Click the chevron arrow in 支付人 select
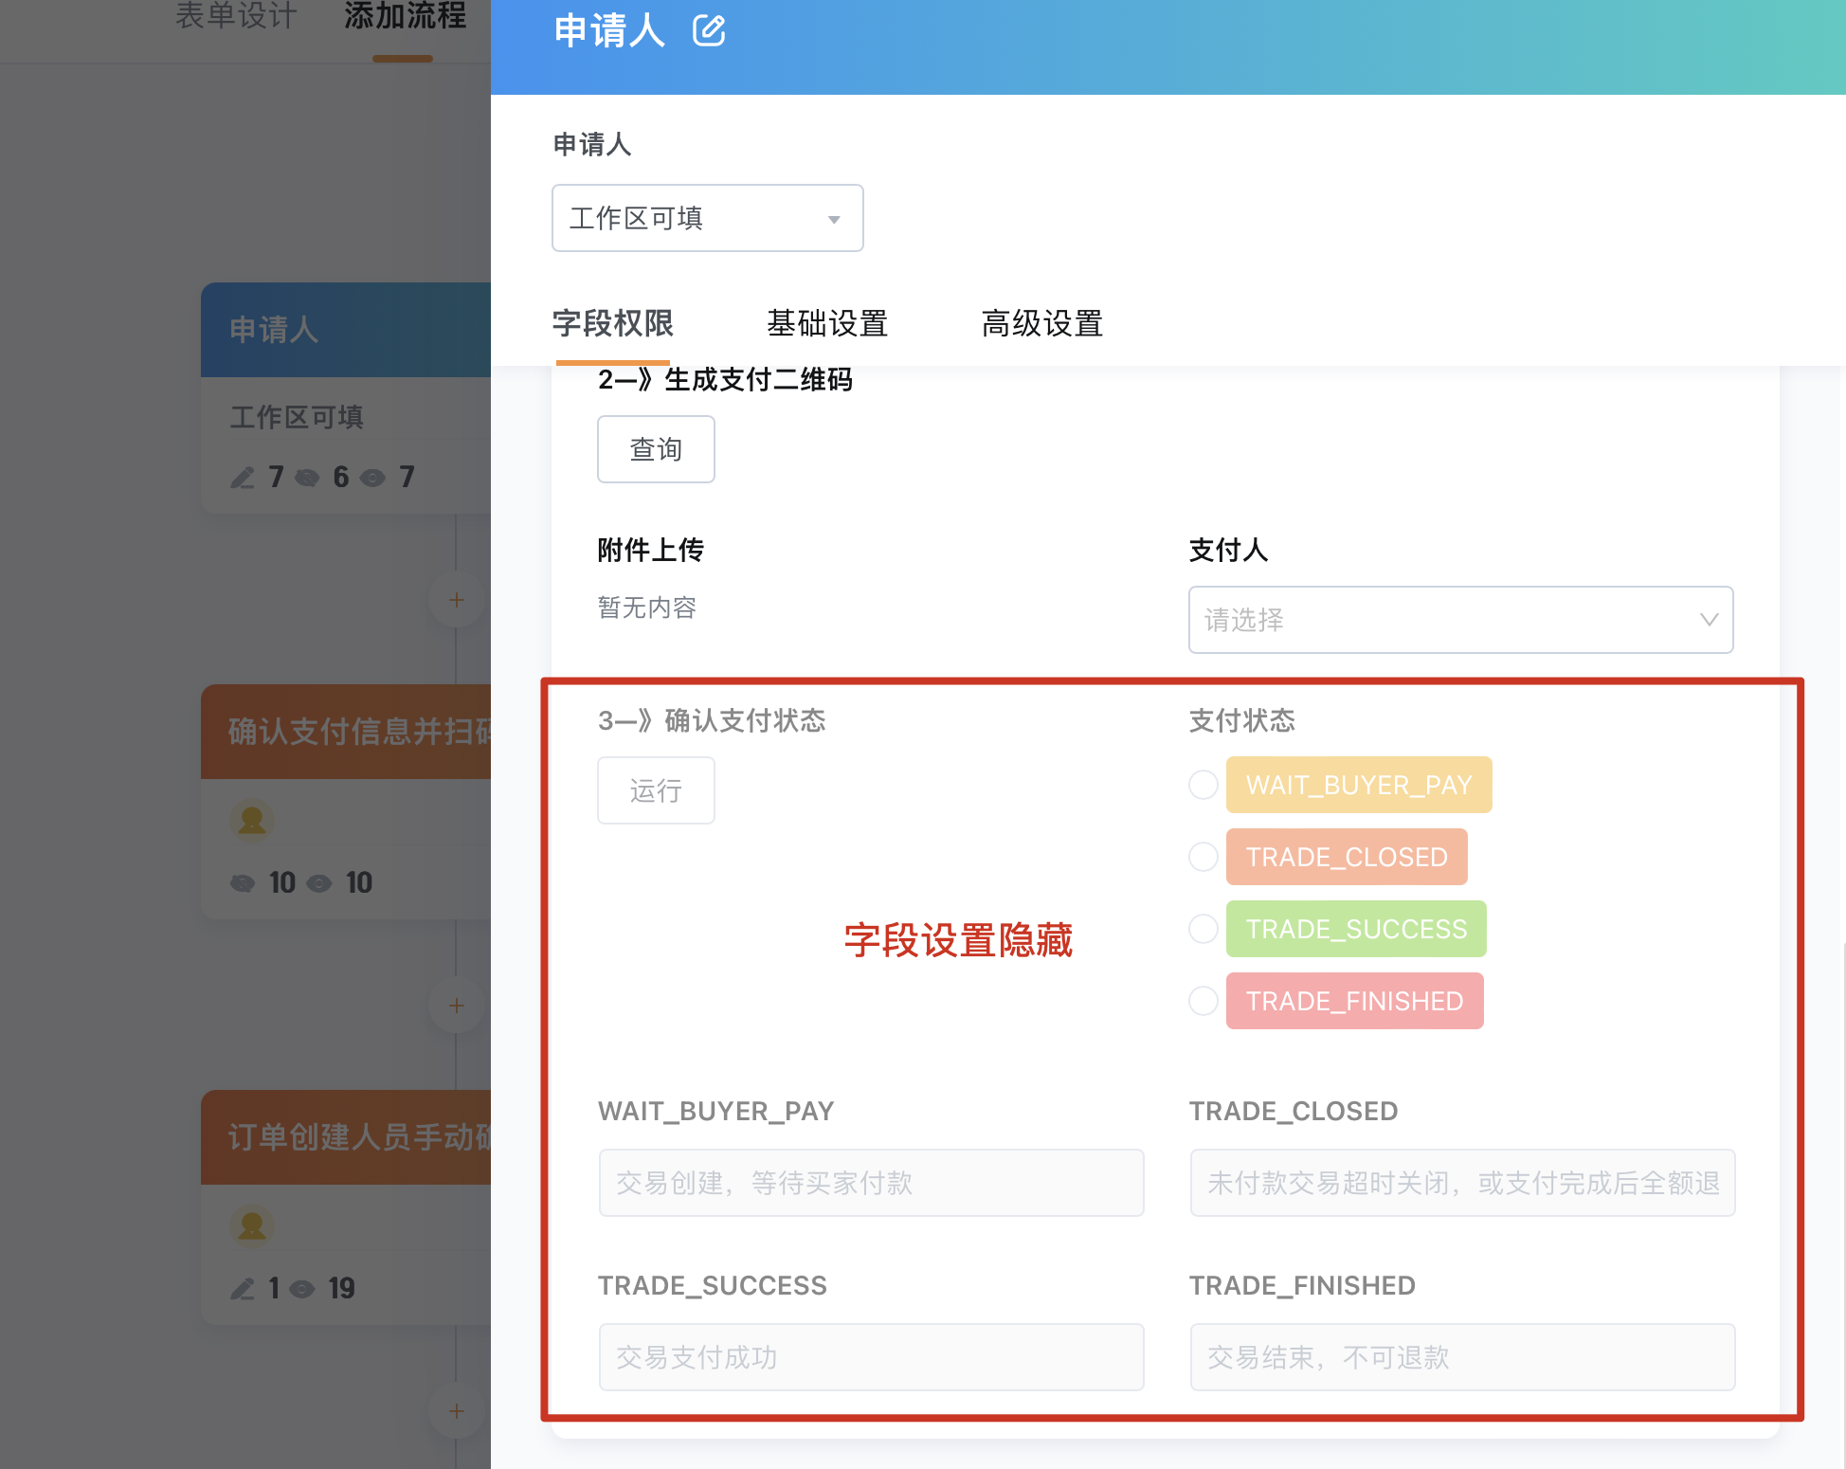This screenshot has height=1469, width=1846. point(1709,620)
